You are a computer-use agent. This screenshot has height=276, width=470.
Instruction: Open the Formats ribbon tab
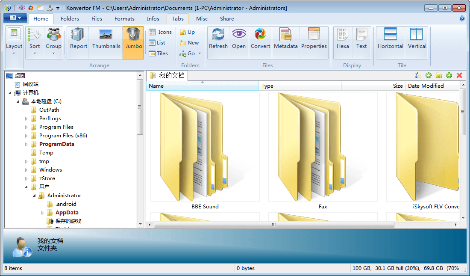pos(124,18)
